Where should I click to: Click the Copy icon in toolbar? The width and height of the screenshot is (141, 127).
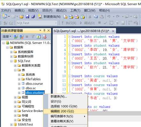[x=96, y=17]
